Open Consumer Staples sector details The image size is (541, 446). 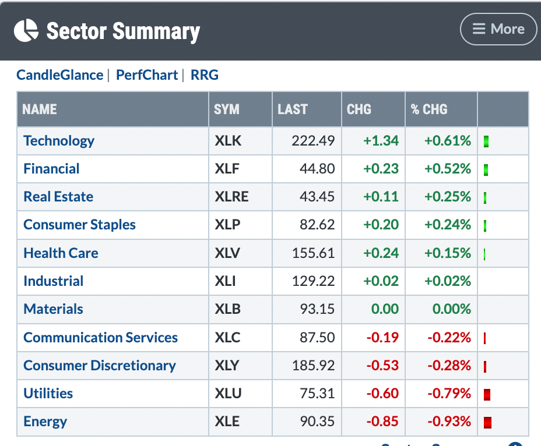(79, 225)
